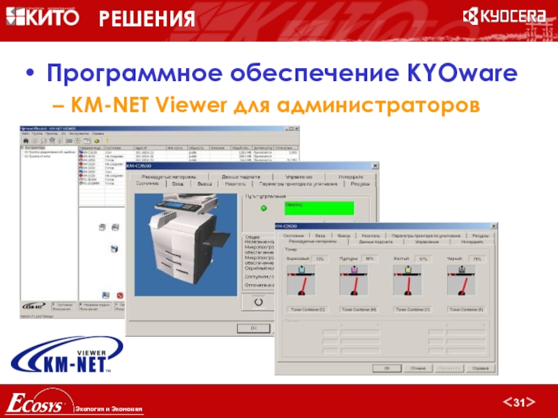Image resolution: width=558 pixels, height=418 pixels.
Task: Close the middle KM-C2630 status dialog
Action: tap(375, 166)
